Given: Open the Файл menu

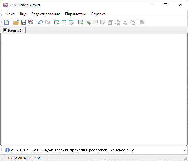Looking at the screenshot, I should coord(10,14).
